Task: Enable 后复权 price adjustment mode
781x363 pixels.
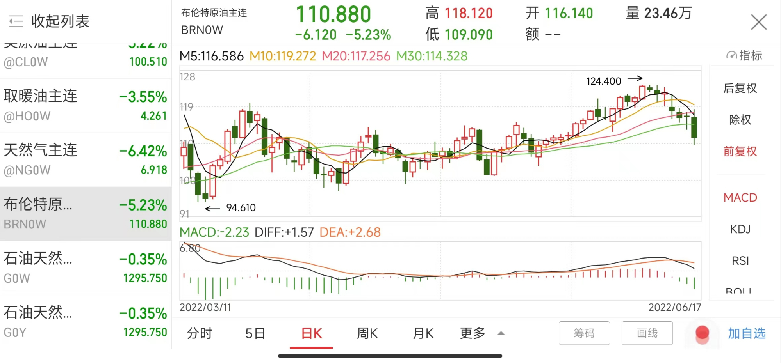Action: pos(740,89)
